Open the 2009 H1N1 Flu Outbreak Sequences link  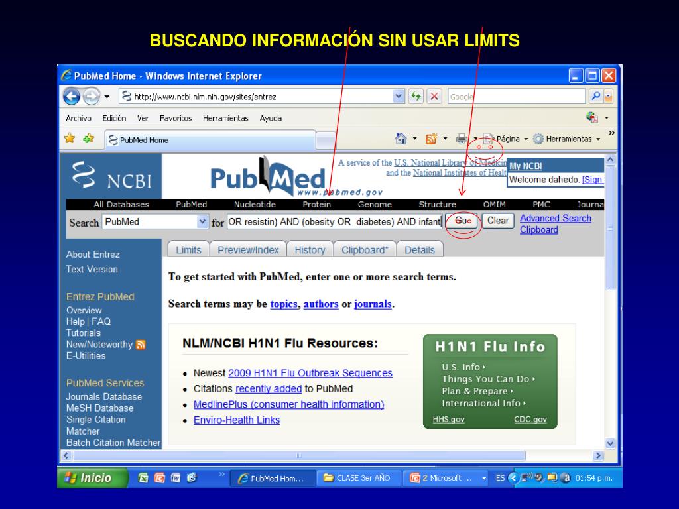point(310,373)
